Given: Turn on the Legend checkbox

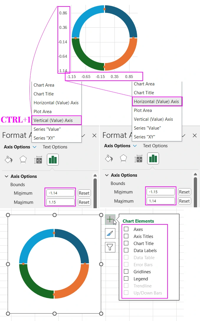Looking at the screenshot, I should click(x=126, y=279).
